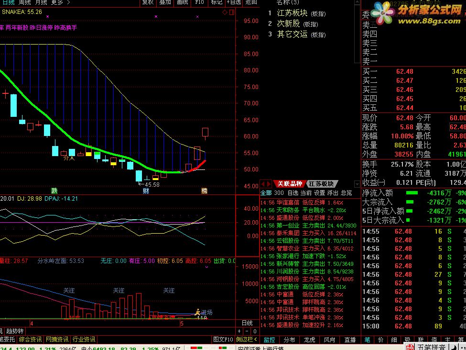Click the diamond icon atop the chart
This screenshot has height=350, width=466.
(225, 12)
